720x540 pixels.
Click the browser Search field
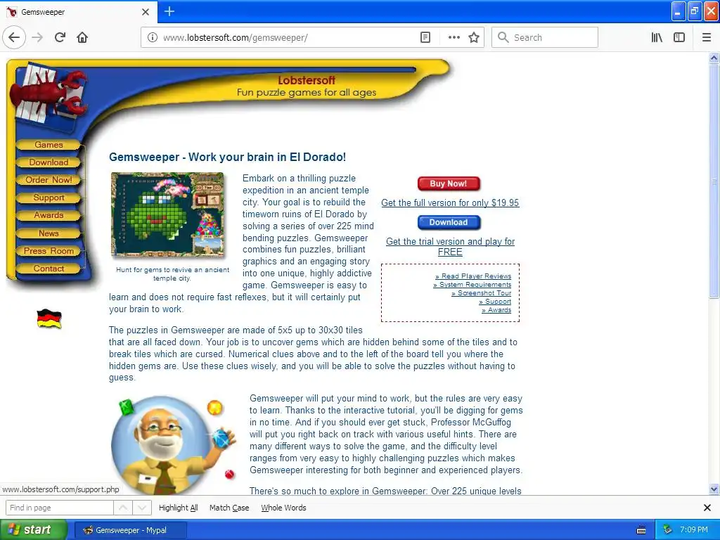[545, 37]
